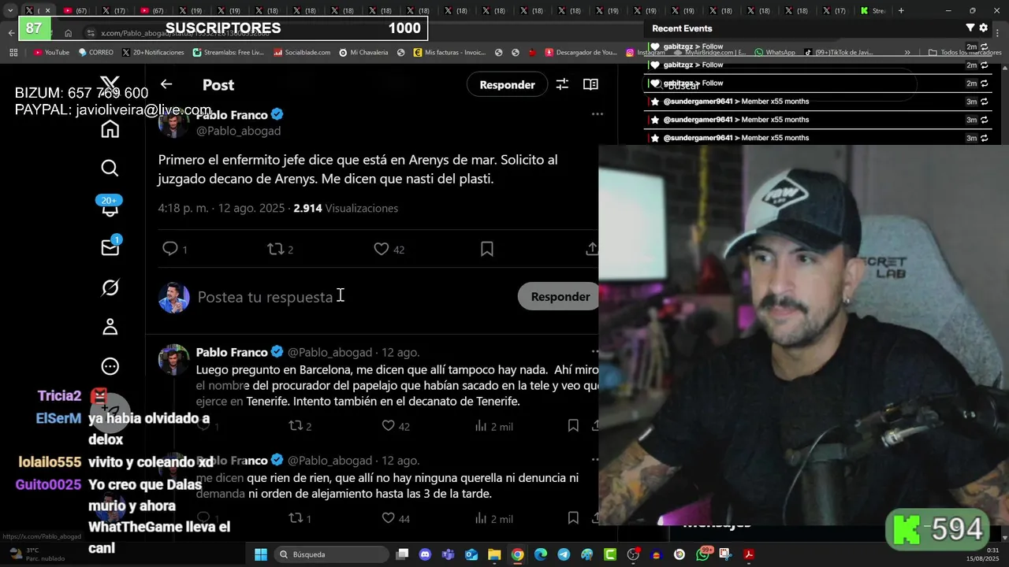
Task: Open File Explorer from the taskbar
Action: 494,554
